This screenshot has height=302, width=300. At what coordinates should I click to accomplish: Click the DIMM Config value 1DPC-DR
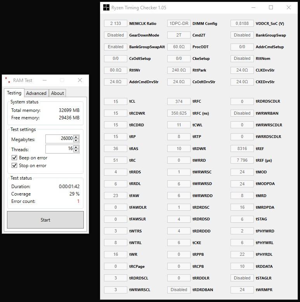tap(179, 23)
